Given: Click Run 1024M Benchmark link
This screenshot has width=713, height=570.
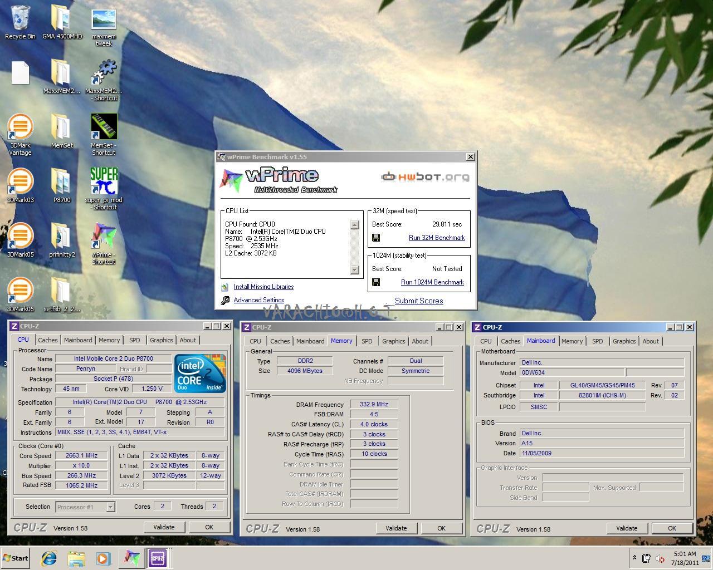Looking at the screenshot, I should coord(432,282).
